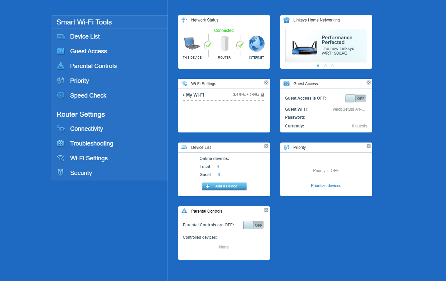Open Wi-Fi Settings from the sidebar menu
The height and width of the screenshot is (281, 446).
pyautogui.click(x=88, y=158)
